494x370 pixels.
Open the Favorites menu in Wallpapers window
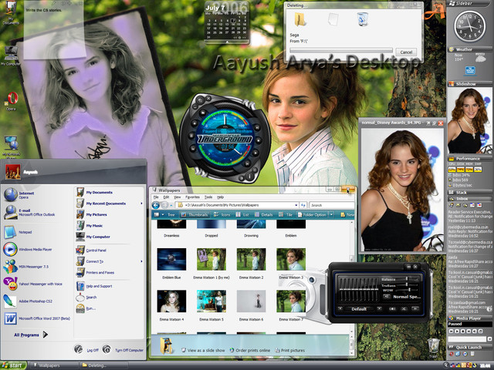pyautogui.click(x=192, y=197)
